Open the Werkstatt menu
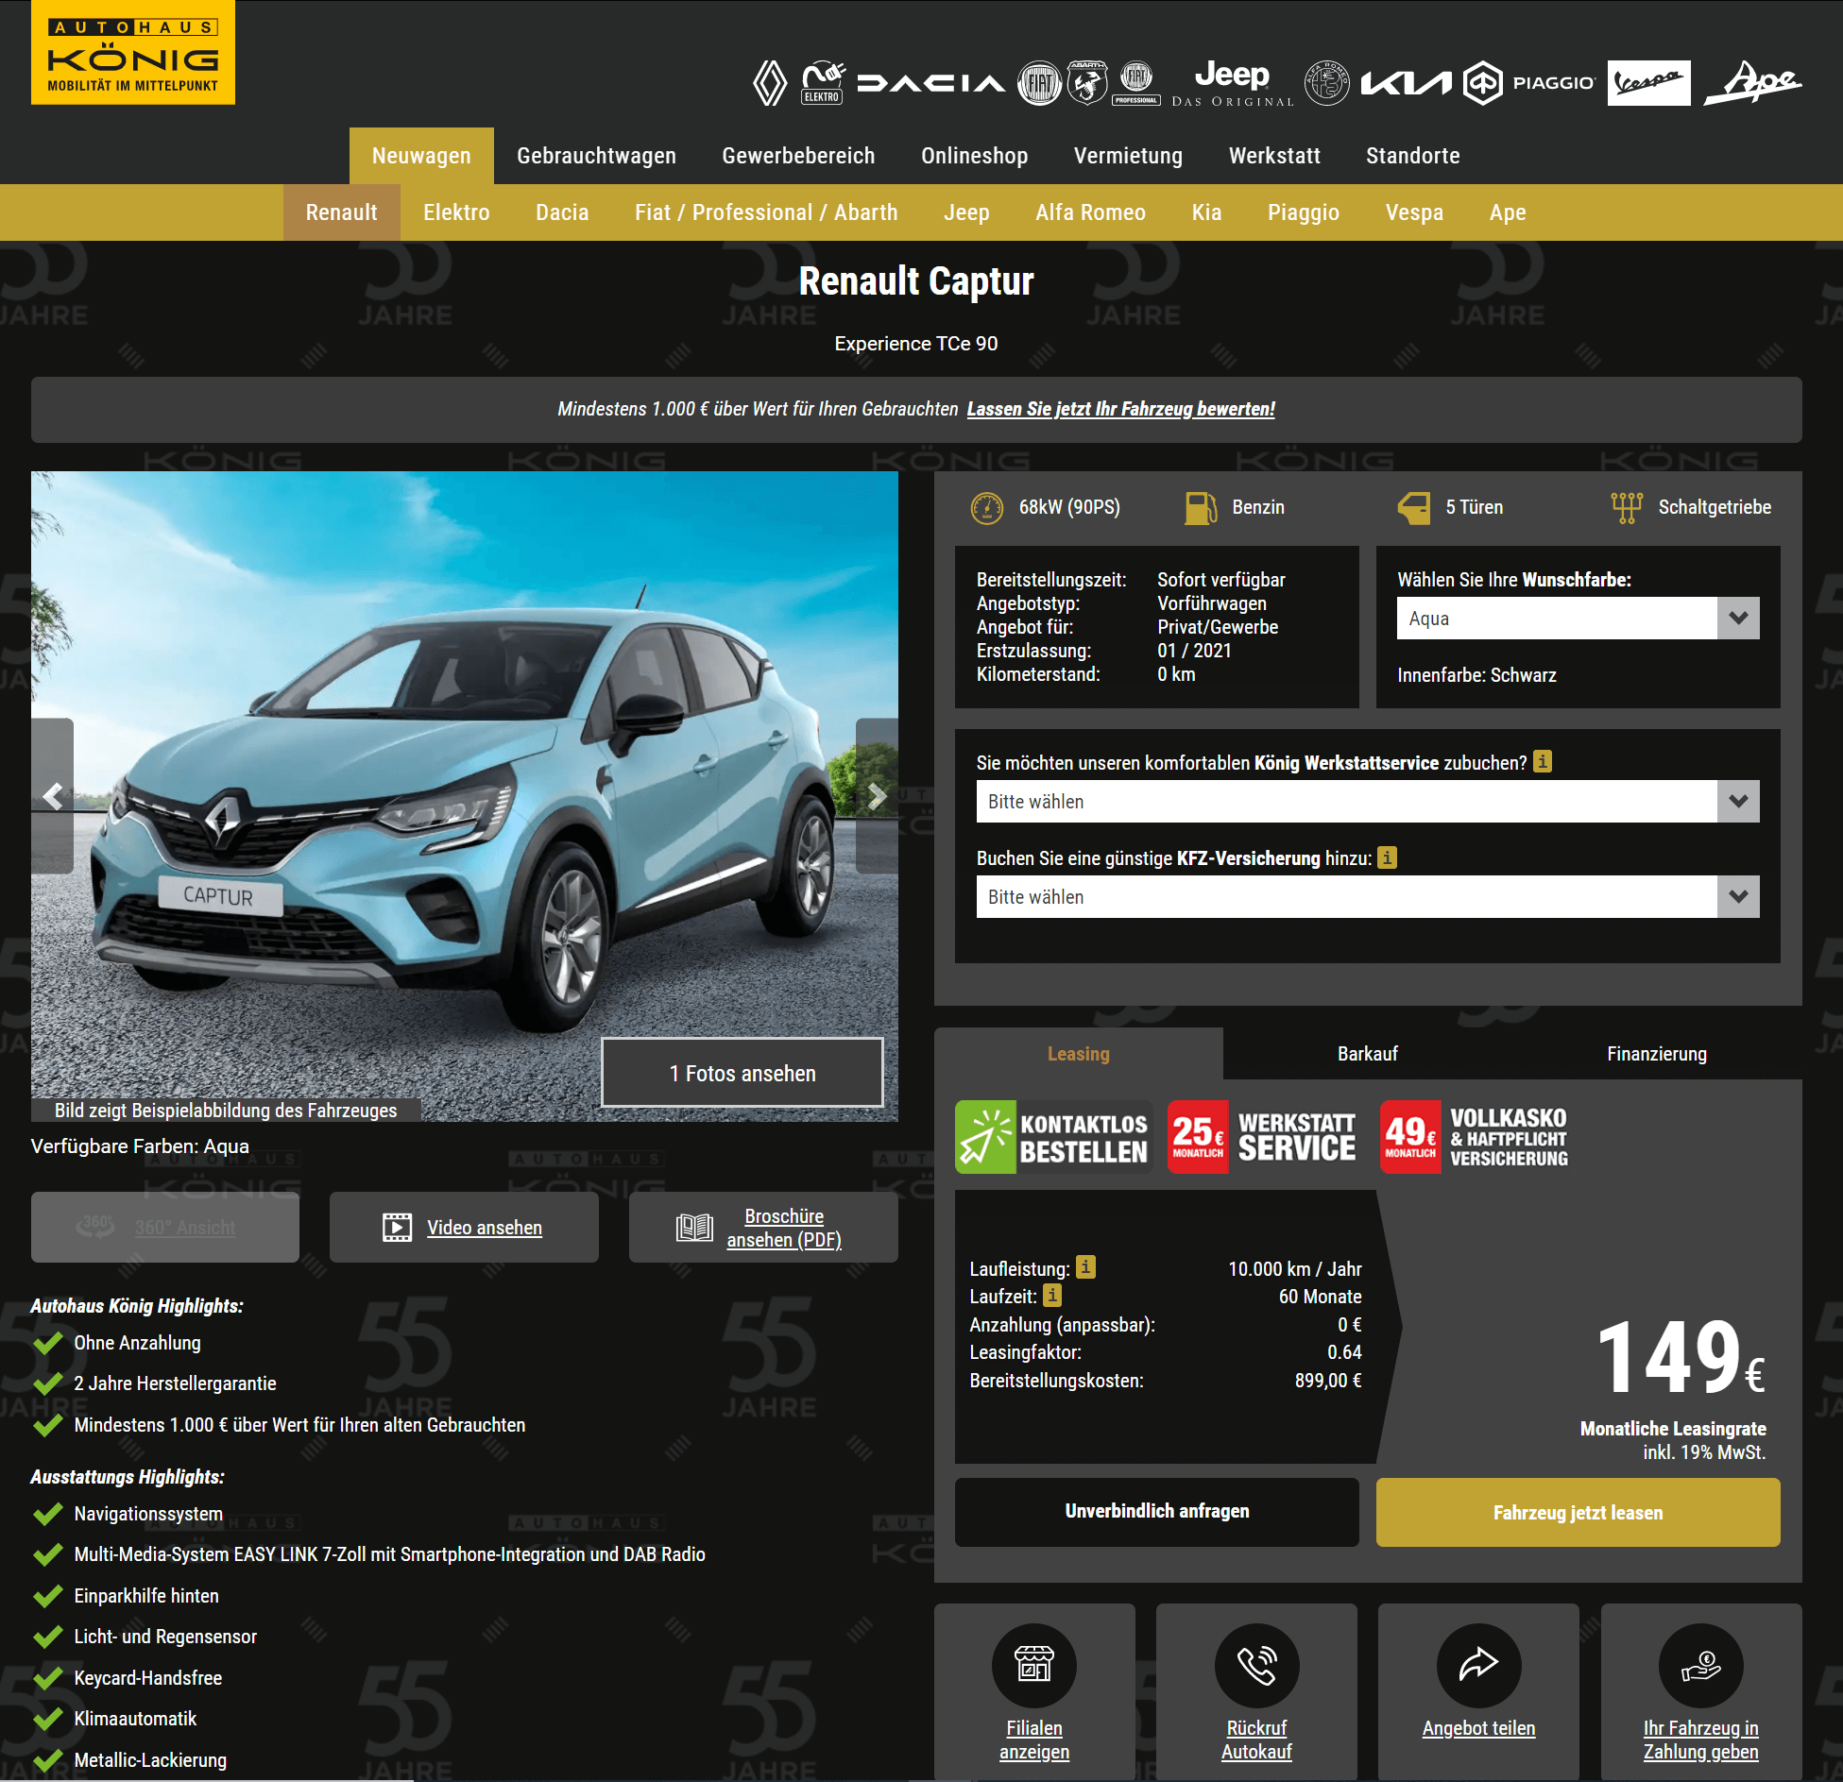 pos(1274,156)
